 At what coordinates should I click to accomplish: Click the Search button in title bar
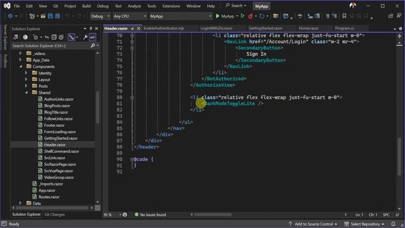tap(236, 6)
